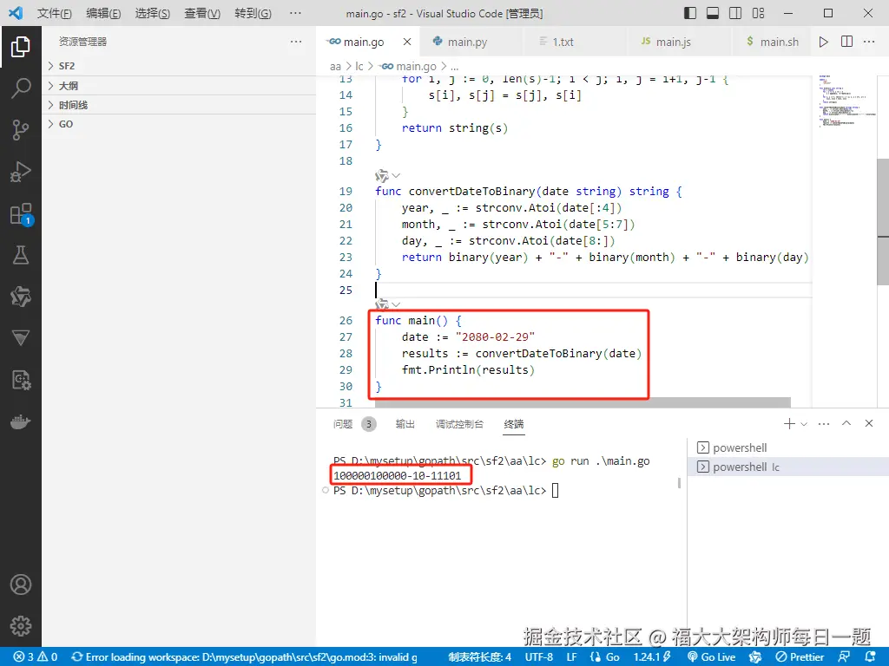
Task: Customize layout icon in title bar
Action: 758,13
